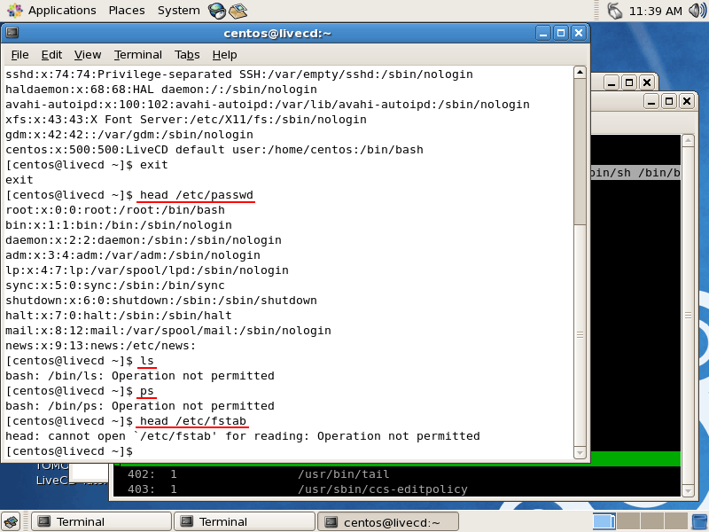Open the Terminal menu in menubar
The width and height of the screenshot is (709, 532).
138,55
